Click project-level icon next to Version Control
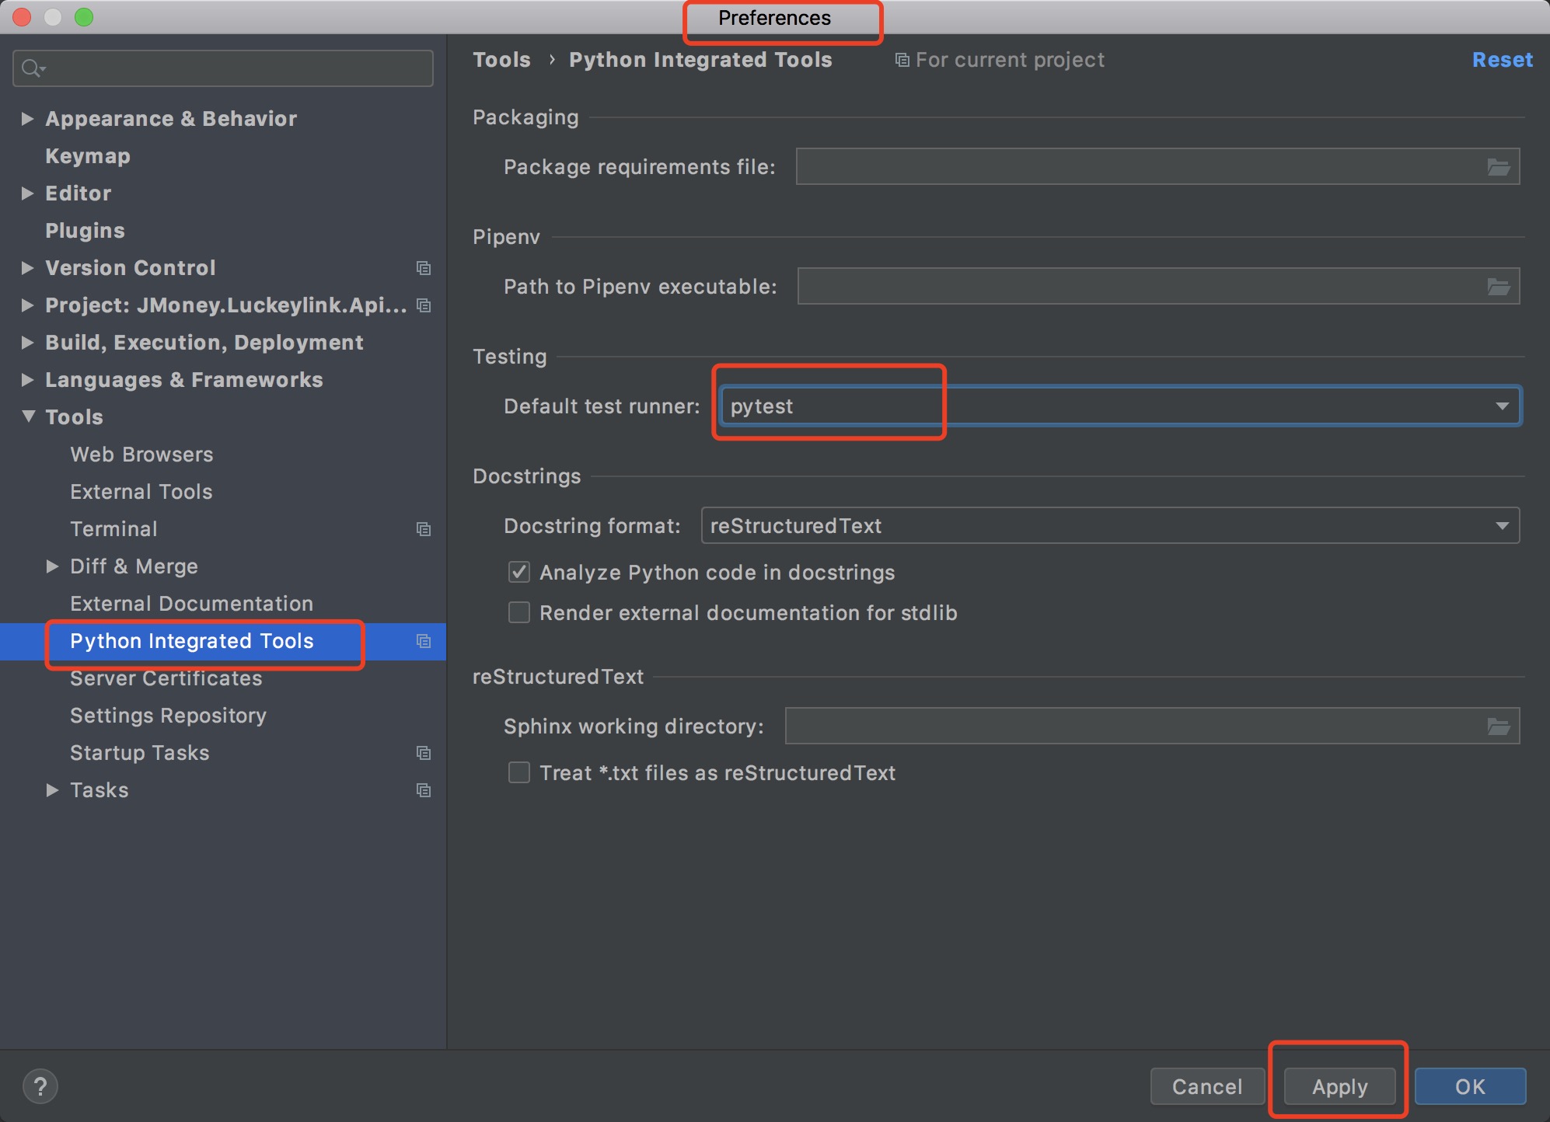This screenshot has height=1122, width=1550. coord(424,268)
